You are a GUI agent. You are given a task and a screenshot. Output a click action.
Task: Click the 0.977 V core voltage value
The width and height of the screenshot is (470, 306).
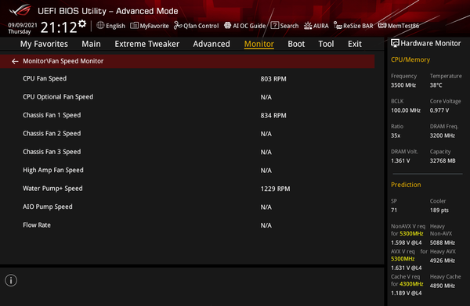[x=439, y=110]
